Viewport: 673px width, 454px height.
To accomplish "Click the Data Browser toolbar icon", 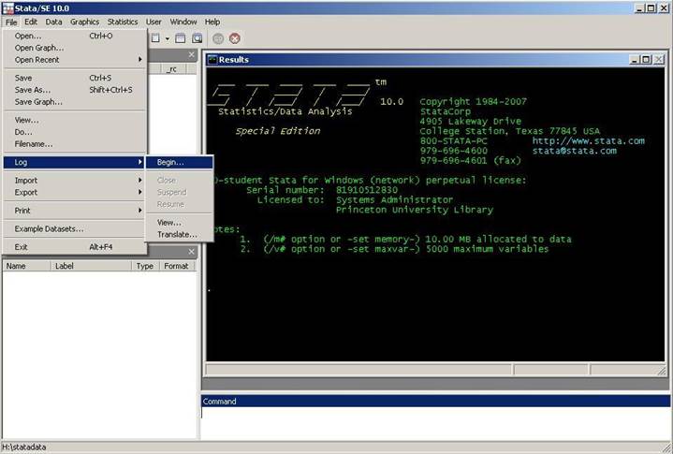I will pos(198,38).
